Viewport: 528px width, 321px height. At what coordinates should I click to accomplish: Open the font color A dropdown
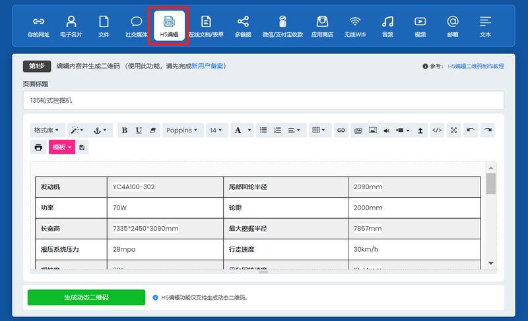(242, 131)
